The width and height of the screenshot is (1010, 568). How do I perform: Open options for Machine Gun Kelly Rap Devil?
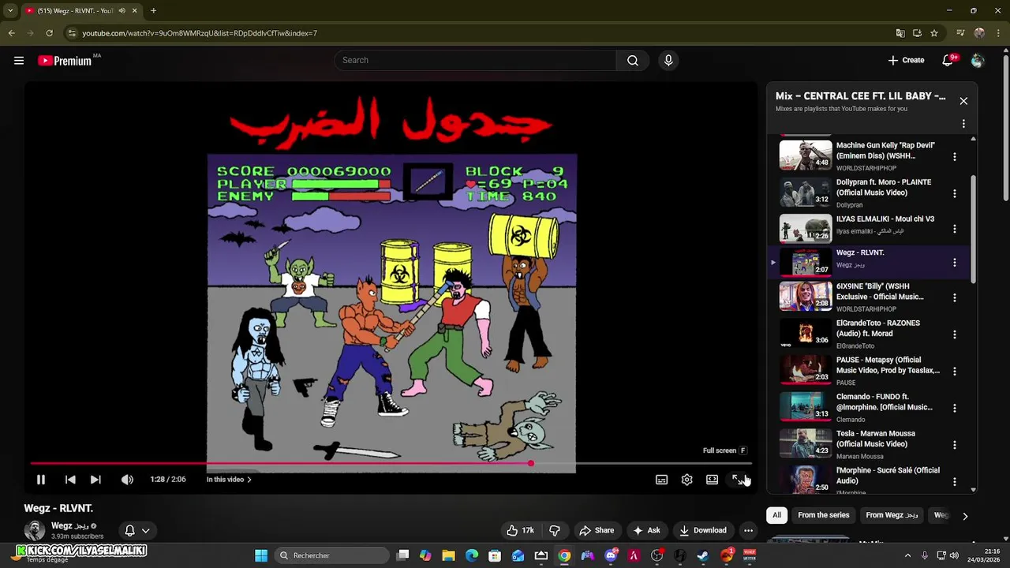[x=955, y=156]
